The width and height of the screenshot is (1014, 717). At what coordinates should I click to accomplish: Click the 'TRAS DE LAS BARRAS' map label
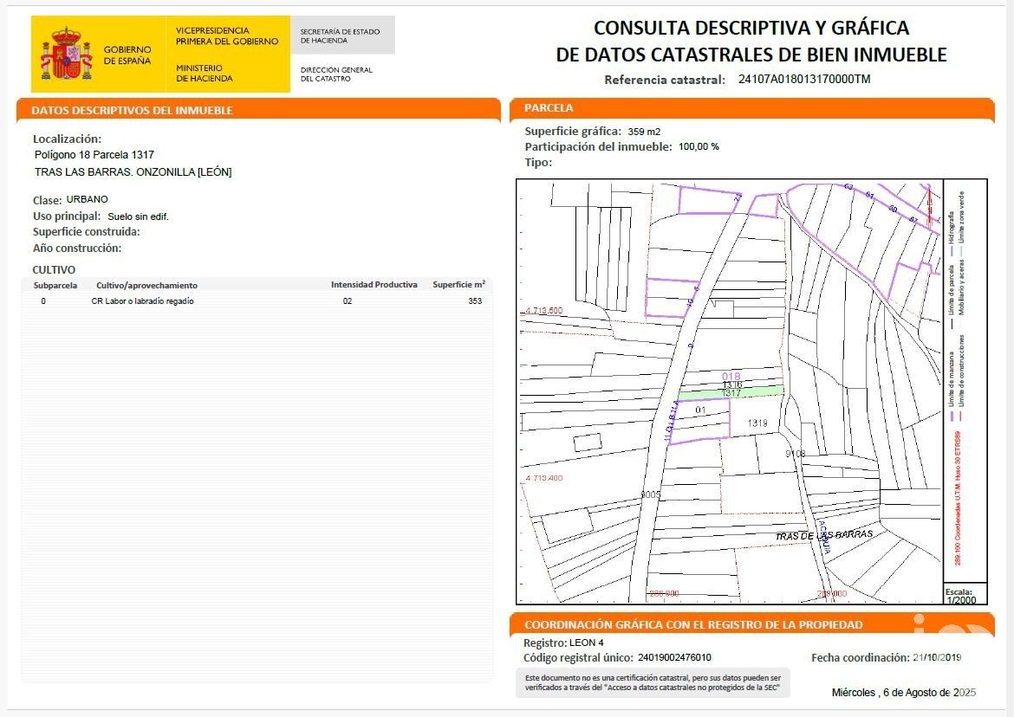(823, 535)
